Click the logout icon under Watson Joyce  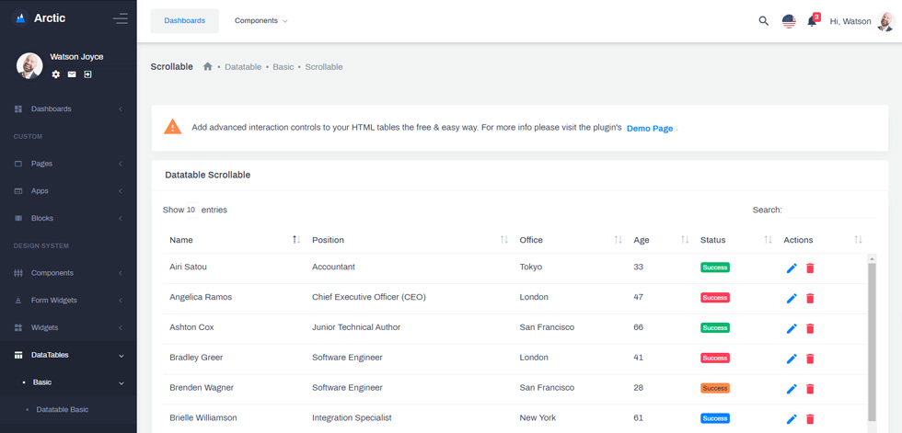(88, 74)
